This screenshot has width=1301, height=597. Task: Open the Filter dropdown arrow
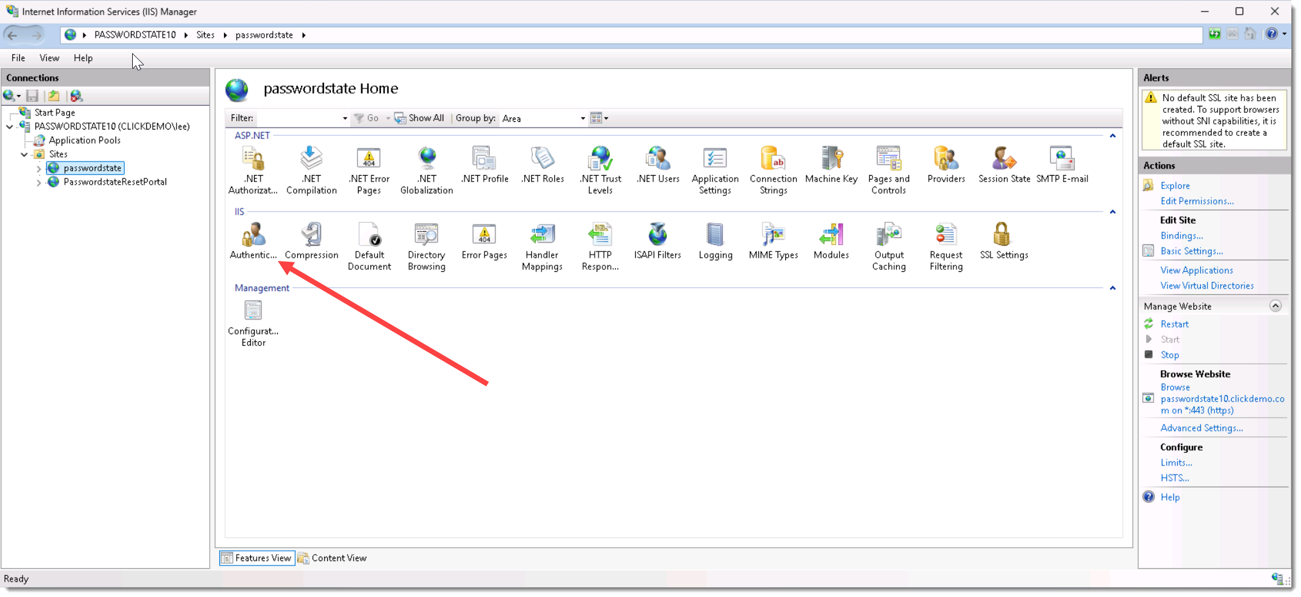tap(344, 119)
